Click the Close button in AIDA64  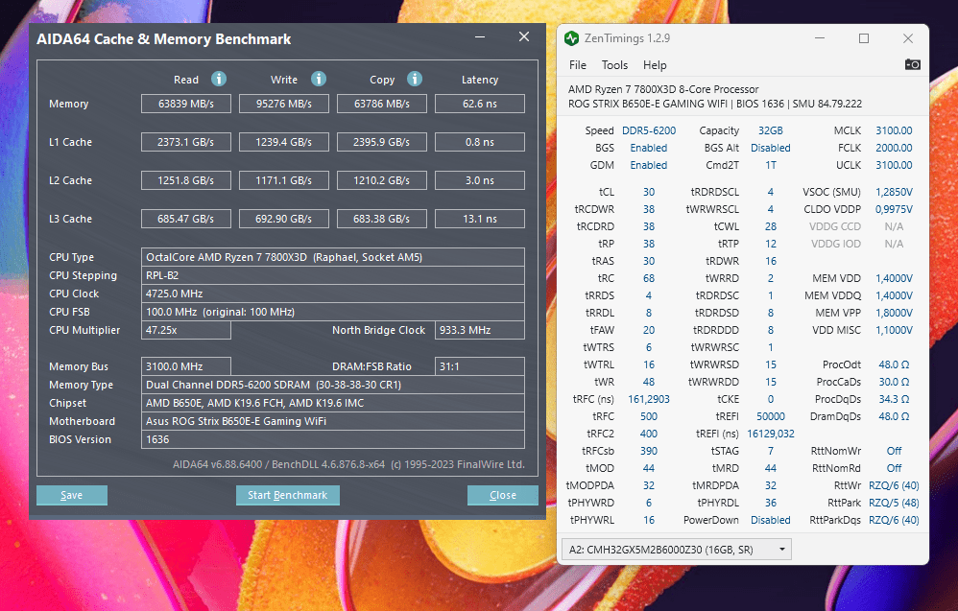click(x=503, y=495)
